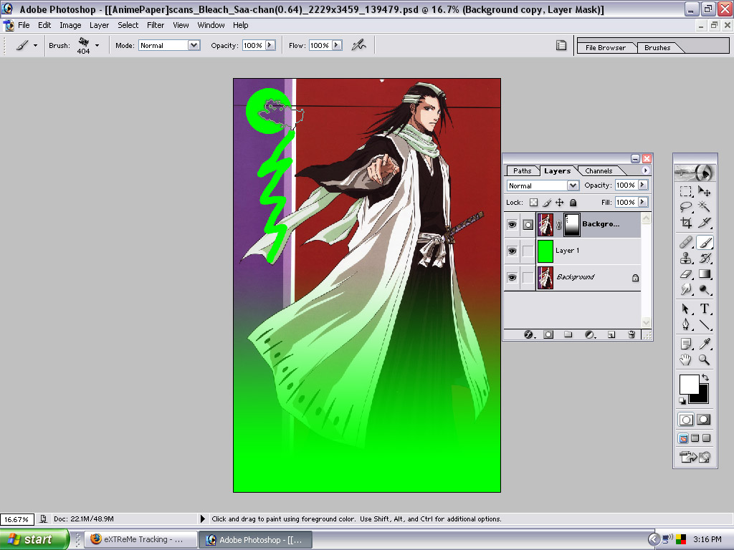734x550 pixels.
Task: Select the Move tool
Action: (x=704, y=191)
